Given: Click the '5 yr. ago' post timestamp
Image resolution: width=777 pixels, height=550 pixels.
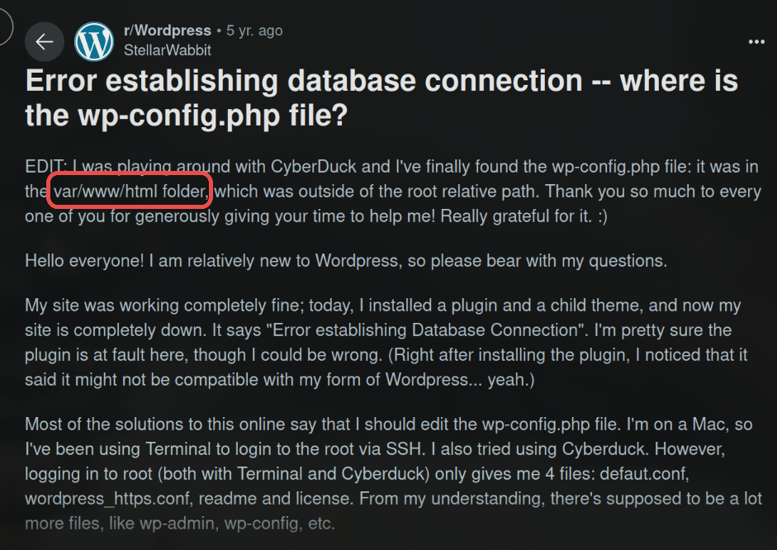Looking at the screenshot, I should [x=255, y=31].
